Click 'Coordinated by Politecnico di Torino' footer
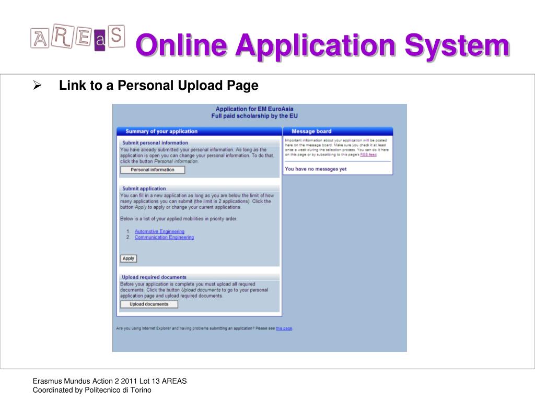The image size is (535, 401). 92,390
